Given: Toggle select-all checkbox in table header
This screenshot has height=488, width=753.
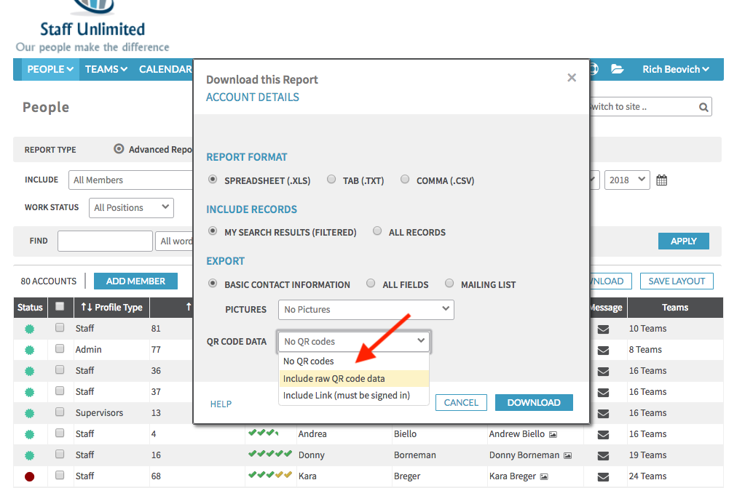Looking at the screenshot, I should [60, 306].
